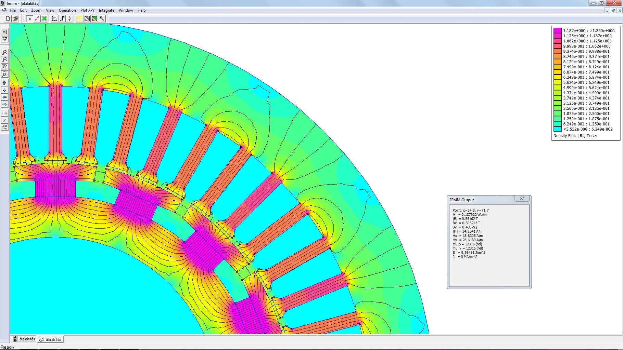Pan the view right with the right arrow
The width and height of the screenshot is (623, 350).
pos(4,104)
